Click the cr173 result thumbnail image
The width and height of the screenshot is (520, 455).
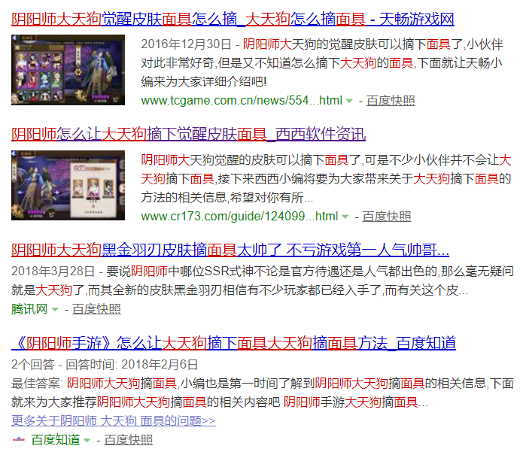coord(68,185)
